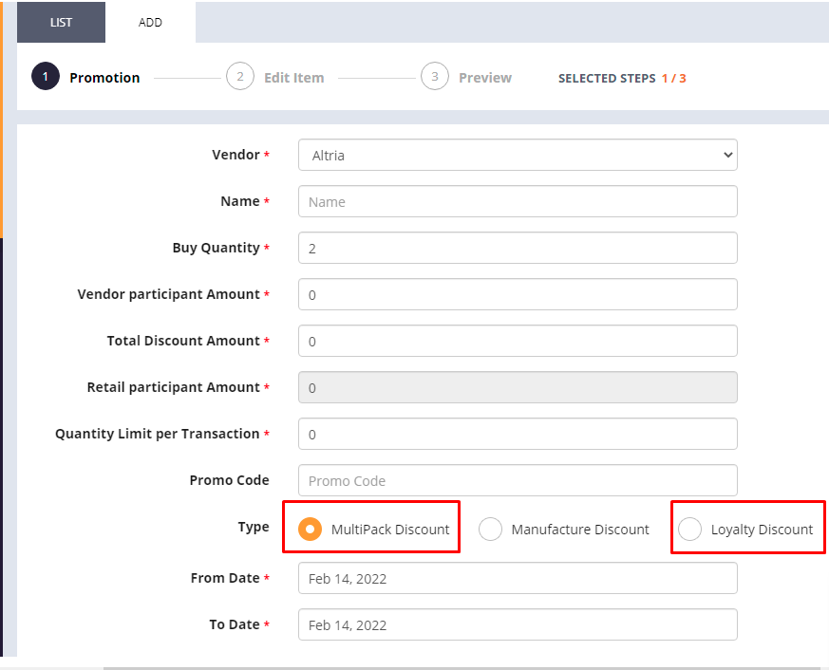Viewport: 829px width, 670px height.
Task: Click the Vendor dropdown chevron arrow
Action: [728, 155]
